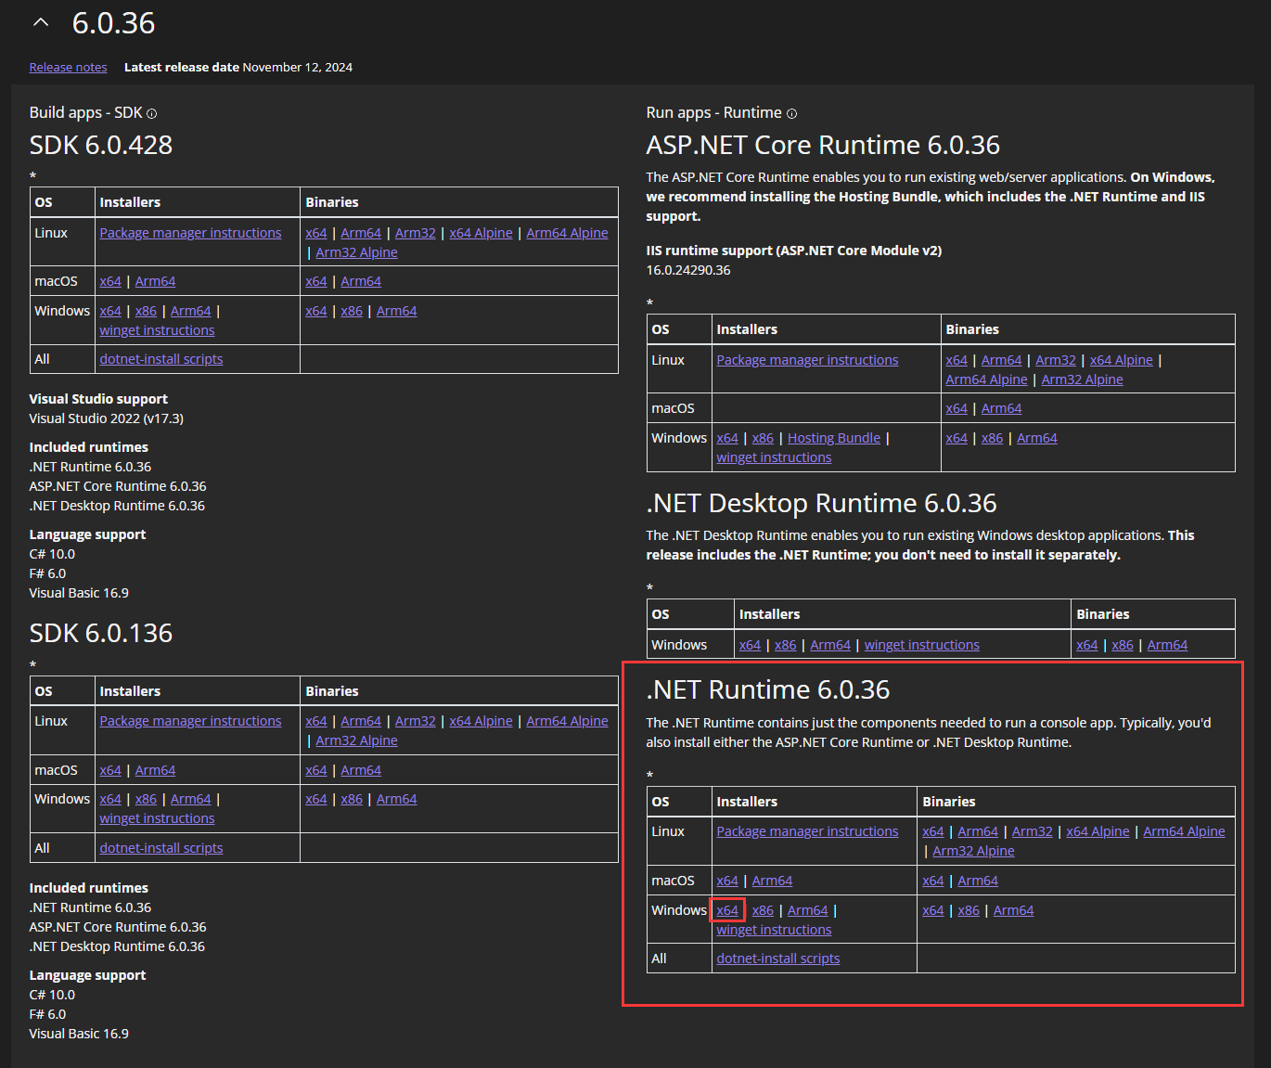Download SDK 6.0.428 Windows x64 installer
The image size is (1271, 1068).
110,311
